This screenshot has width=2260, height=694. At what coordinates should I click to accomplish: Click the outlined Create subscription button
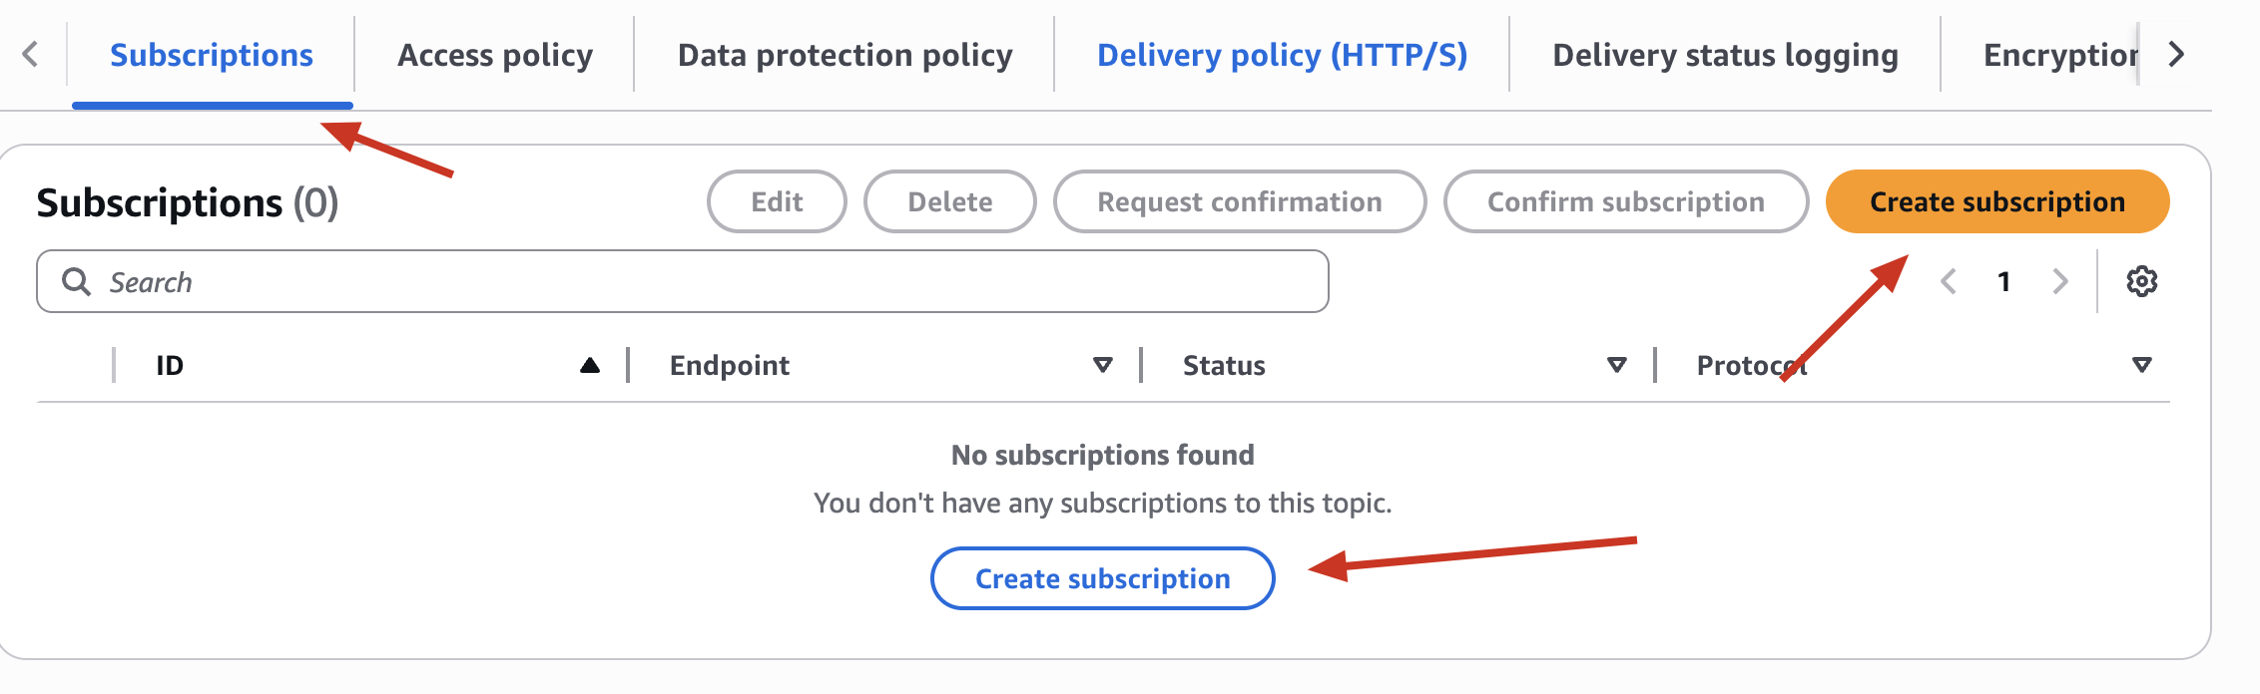(x=1102, y=578)
